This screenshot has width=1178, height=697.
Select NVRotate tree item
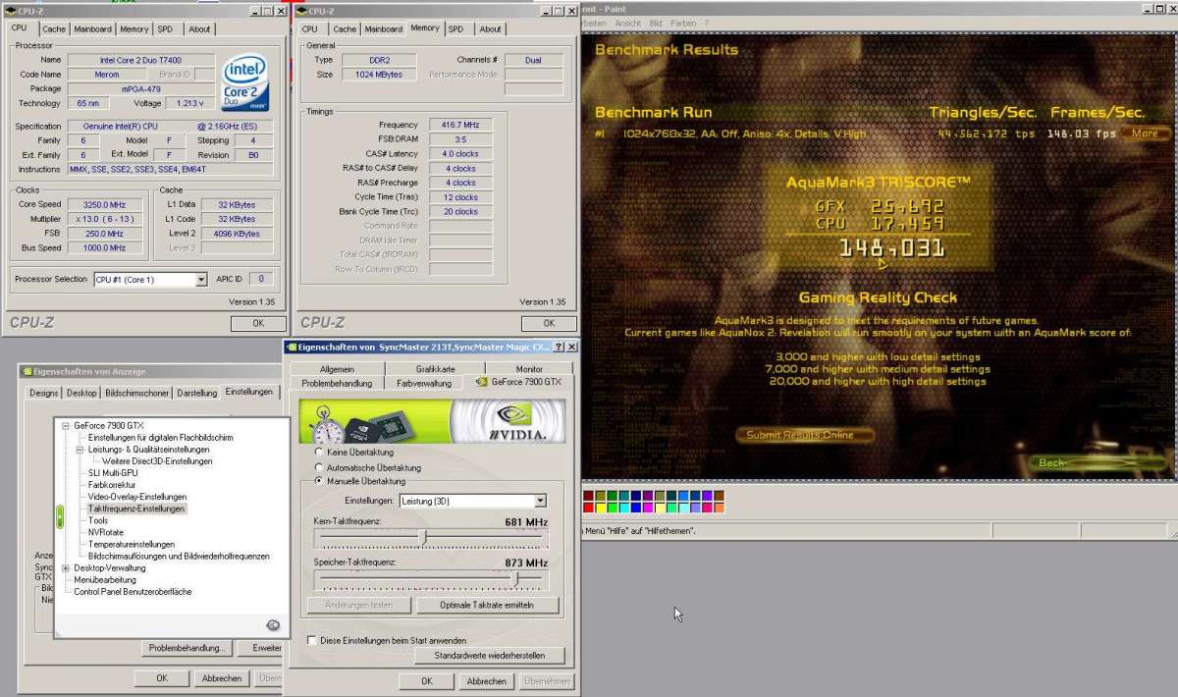point(105,532)
